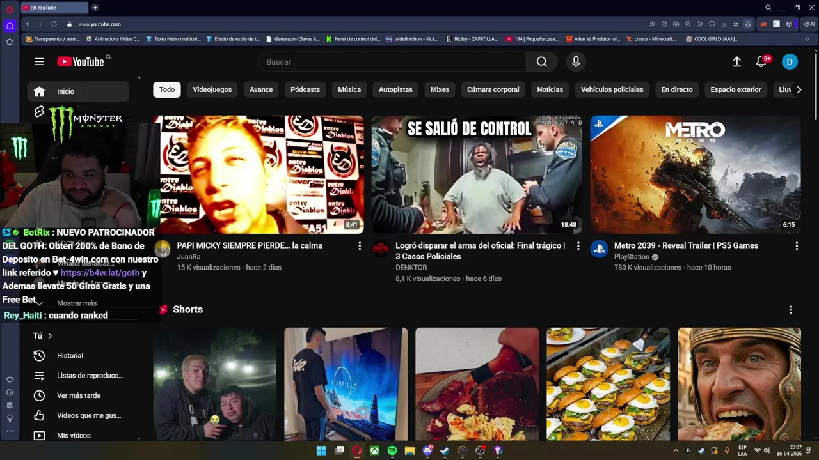The image size is (819, 460).
Task: Click the magnifier search button
Action: 542,62
